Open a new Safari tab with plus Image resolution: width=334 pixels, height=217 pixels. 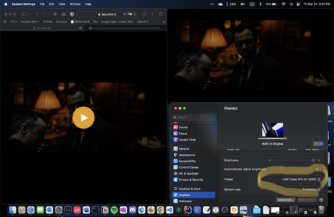click(152, 14)
